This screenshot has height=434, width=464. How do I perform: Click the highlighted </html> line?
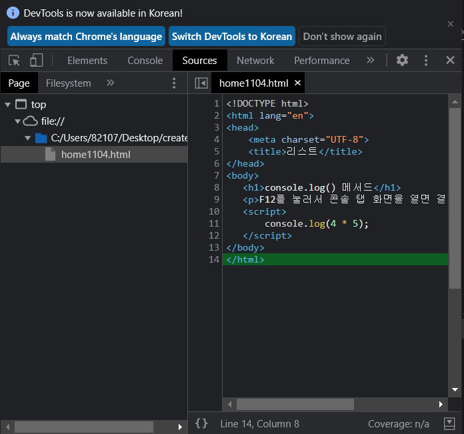[335, 259]
